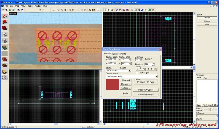Click the Rotation spinner arrows
This screenshot has width=219, height=129.
153,64
